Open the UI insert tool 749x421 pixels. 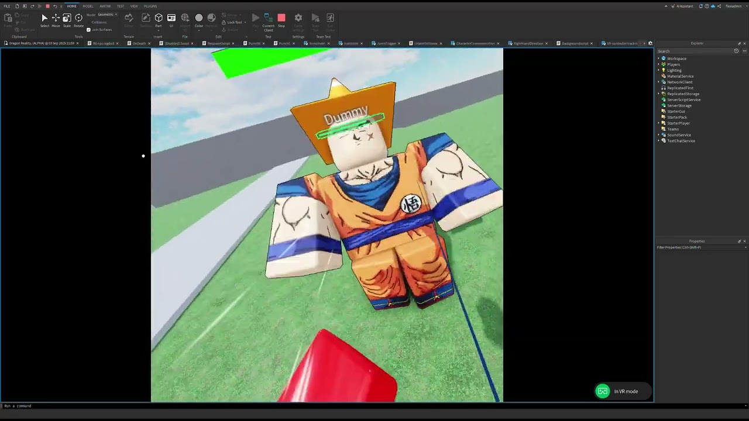coord(171,20)
